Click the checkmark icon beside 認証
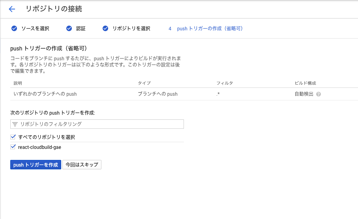Viewport: 358px width, 219px height. tap(69, 28)
